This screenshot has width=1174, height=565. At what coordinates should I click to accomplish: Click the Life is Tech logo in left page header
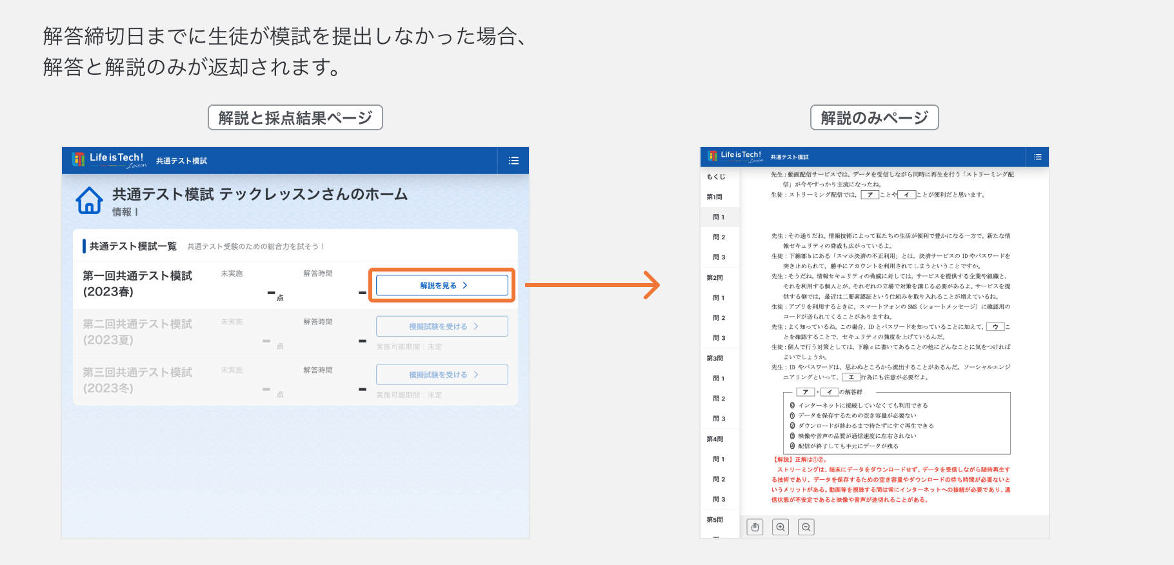(110, 160)
